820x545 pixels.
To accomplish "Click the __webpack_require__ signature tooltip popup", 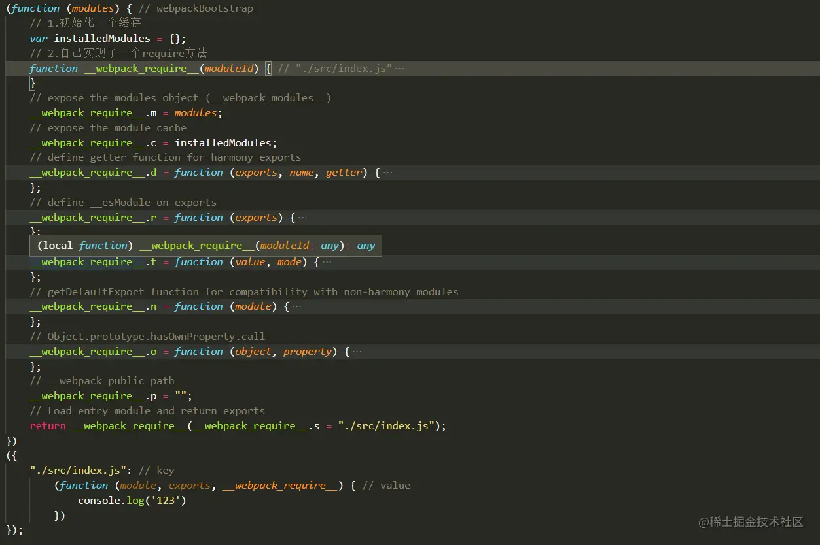I will coord(206,245).
